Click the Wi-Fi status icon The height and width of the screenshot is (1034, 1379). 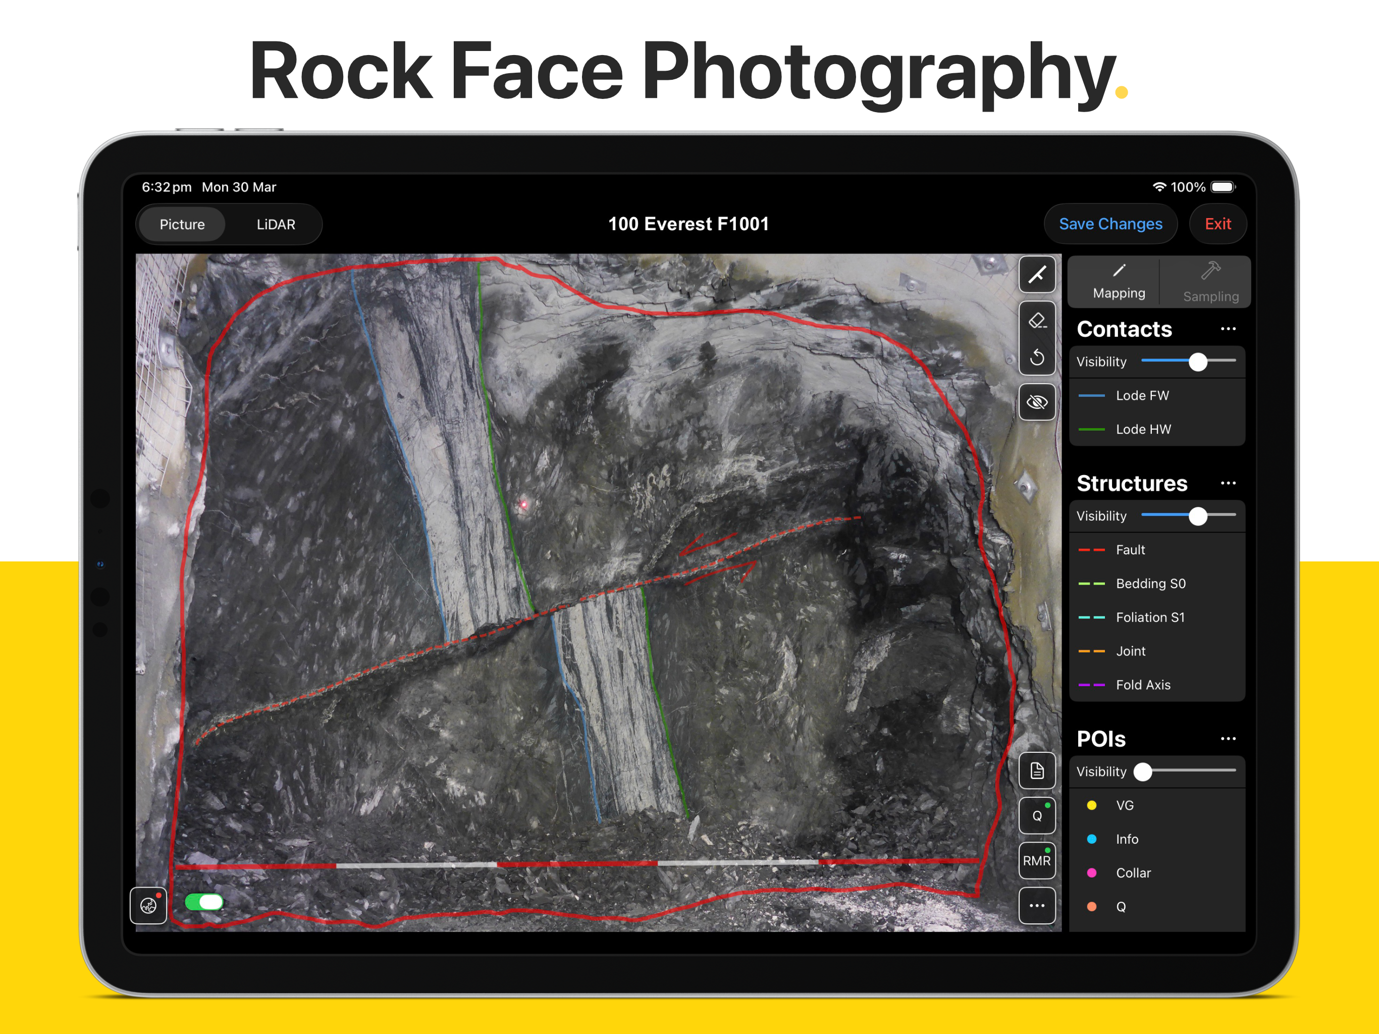[x=1159, y=186]
